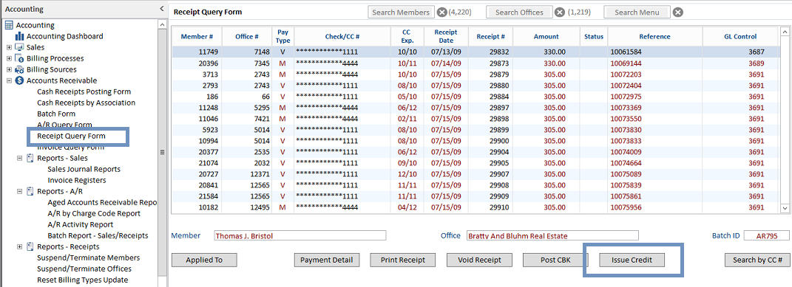
Task: Open Sales Journal Reports
Action: click(84, 169)
